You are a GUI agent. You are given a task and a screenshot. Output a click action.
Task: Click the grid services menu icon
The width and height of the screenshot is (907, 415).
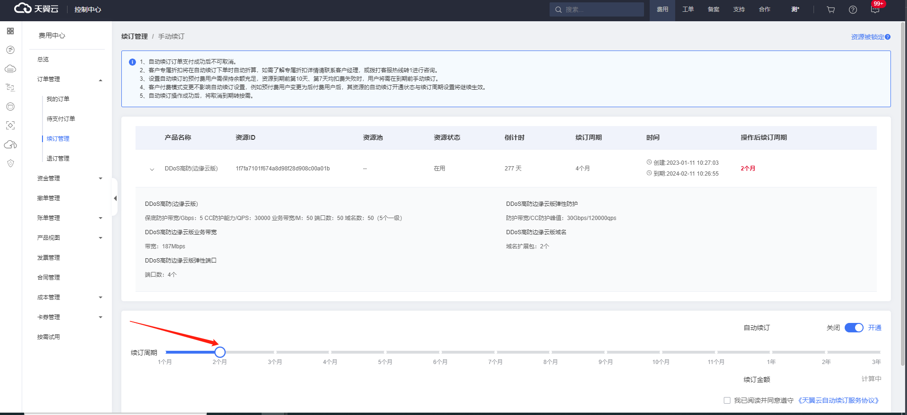[10, 31]
